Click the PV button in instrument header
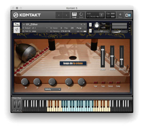 [x=130, y=31]
